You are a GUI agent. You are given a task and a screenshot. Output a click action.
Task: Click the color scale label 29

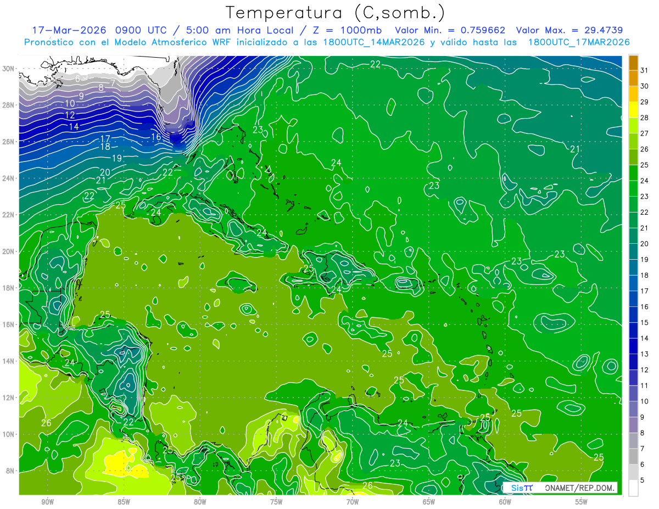click(645, 102)
